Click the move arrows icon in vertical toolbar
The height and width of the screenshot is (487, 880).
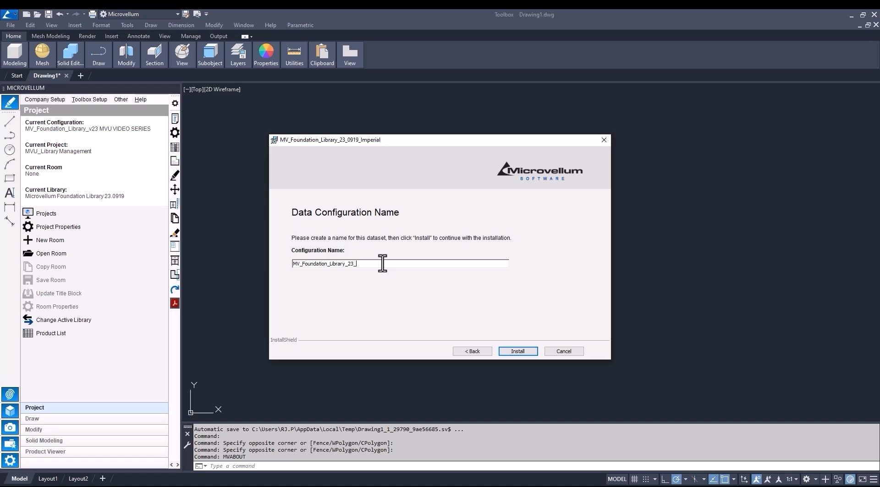click(x=175, y=189)
